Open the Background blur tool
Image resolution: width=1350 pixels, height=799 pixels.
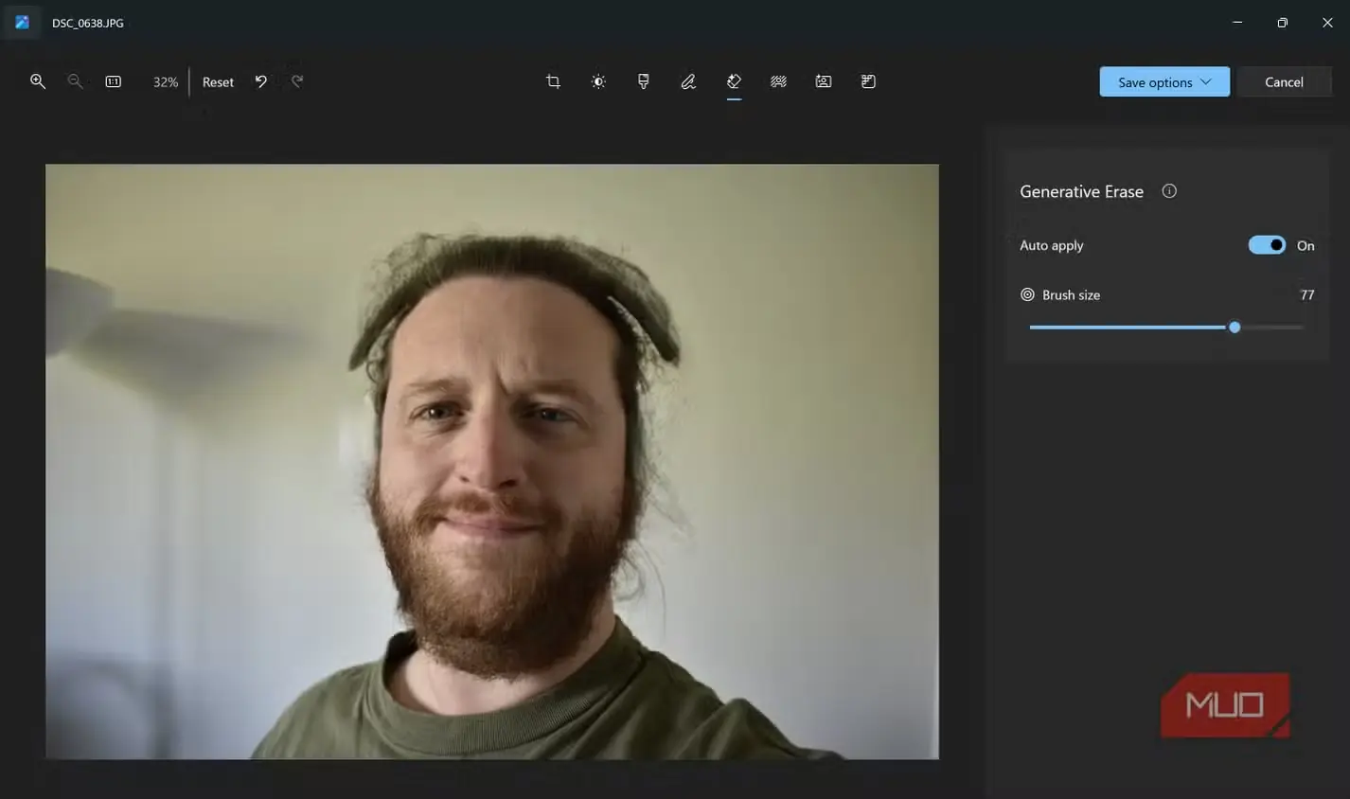(778, 81)
